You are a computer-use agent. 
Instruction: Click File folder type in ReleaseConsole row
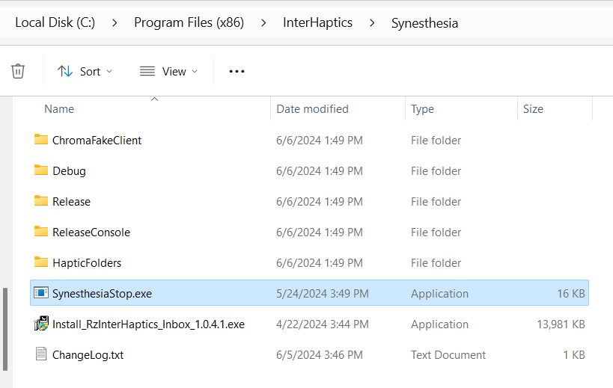pyautogui.click(x=436, y=233)
